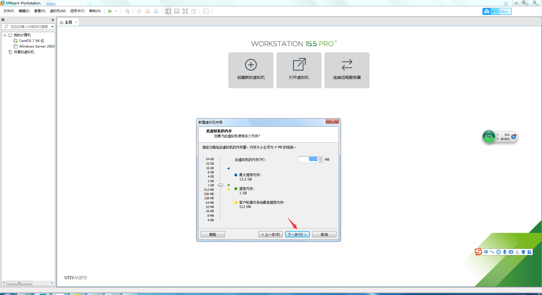542x295 pixels.
Task: Click the green recommended memory marker
Action: (228, 185)
